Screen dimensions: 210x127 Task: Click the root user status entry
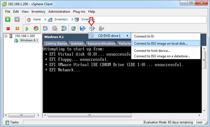coord(199,122)
